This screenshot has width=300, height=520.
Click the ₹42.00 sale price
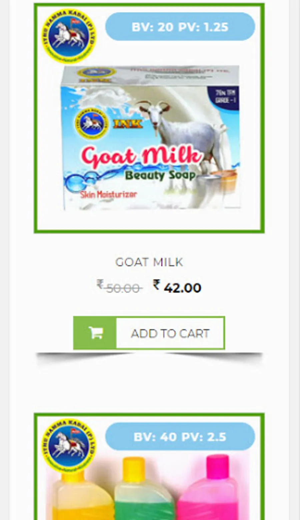177,287
